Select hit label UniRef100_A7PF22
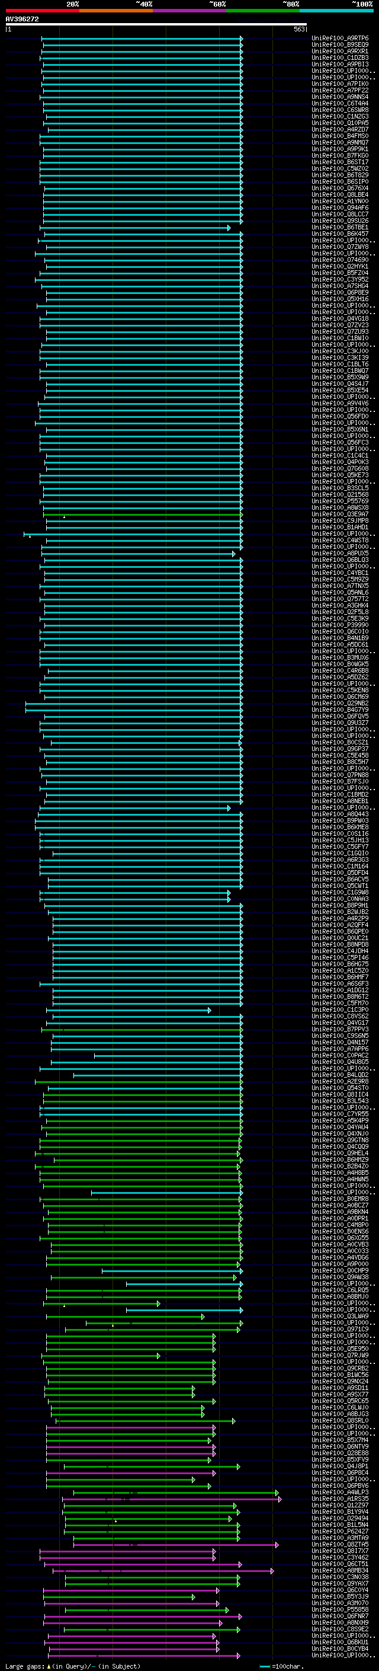The image size is (379, 1671). [340, 90]
